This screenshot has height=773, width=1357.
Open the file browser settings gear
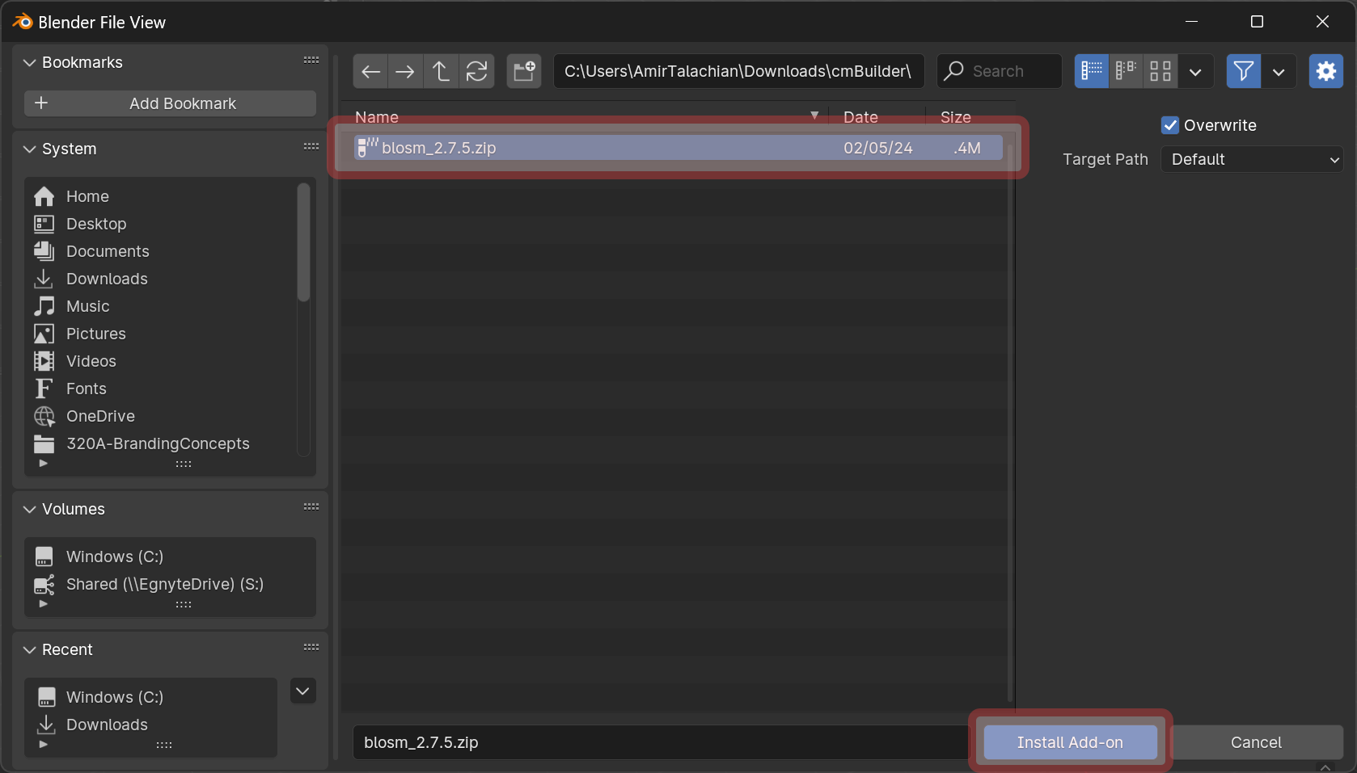tap(1325, 71)
